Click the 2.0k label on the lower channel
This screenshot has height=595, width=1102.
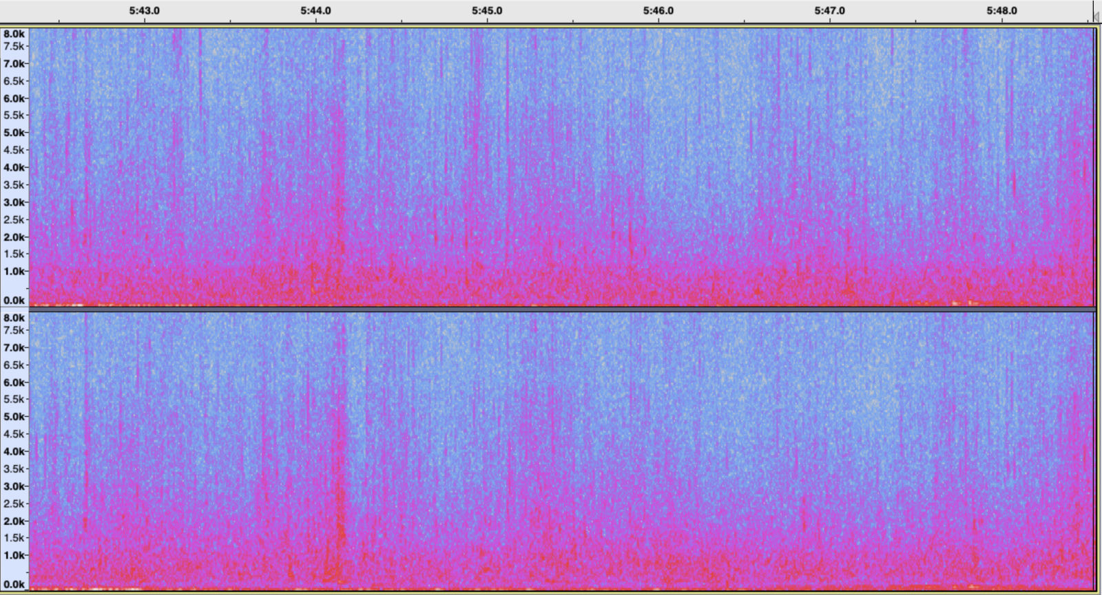[x=14, y=521]
